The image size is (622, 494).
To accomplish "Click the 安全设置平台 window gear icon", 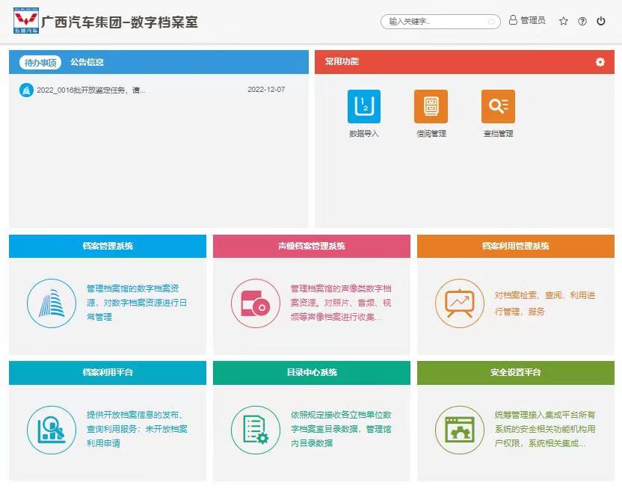I will click(x=460, y=429).
